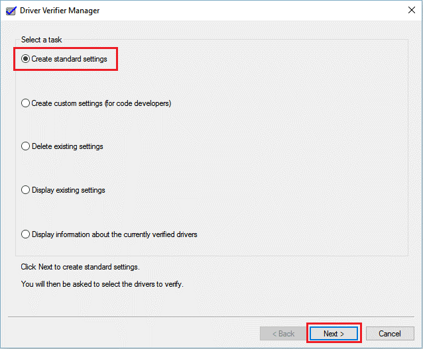Click the 'Create standard settings' label text
Image resolution: width=423 pixels, height=349 pixels.
coord(69,59)
